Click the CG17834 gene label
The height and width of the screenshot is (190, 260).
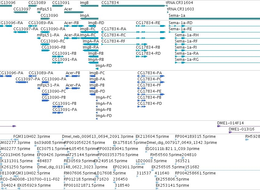110,3
